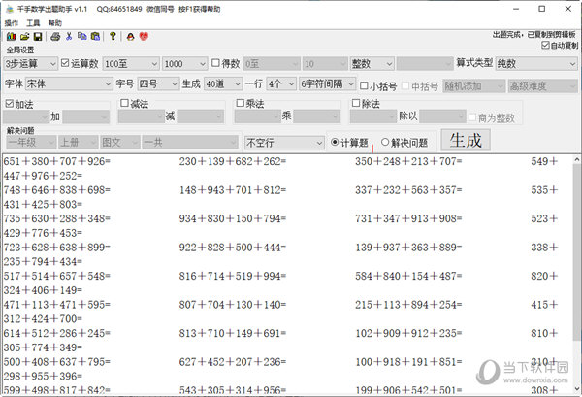Image resolution: width=582 pixels, height=397 pixels.
Task: Click problem 651+380+707+926=
Action: tap(57, 161)
